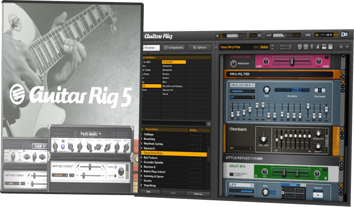Viewport: 354px width, 207px height.
Task: Open the Filterbank preset dropdown
Action: 240,148
